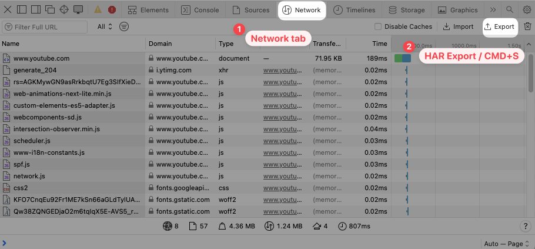Image resolution: width=535 pixels, height=249 pixels.
Task: Click the 71.95 KB transfer size cell
Action: (328, 58)
